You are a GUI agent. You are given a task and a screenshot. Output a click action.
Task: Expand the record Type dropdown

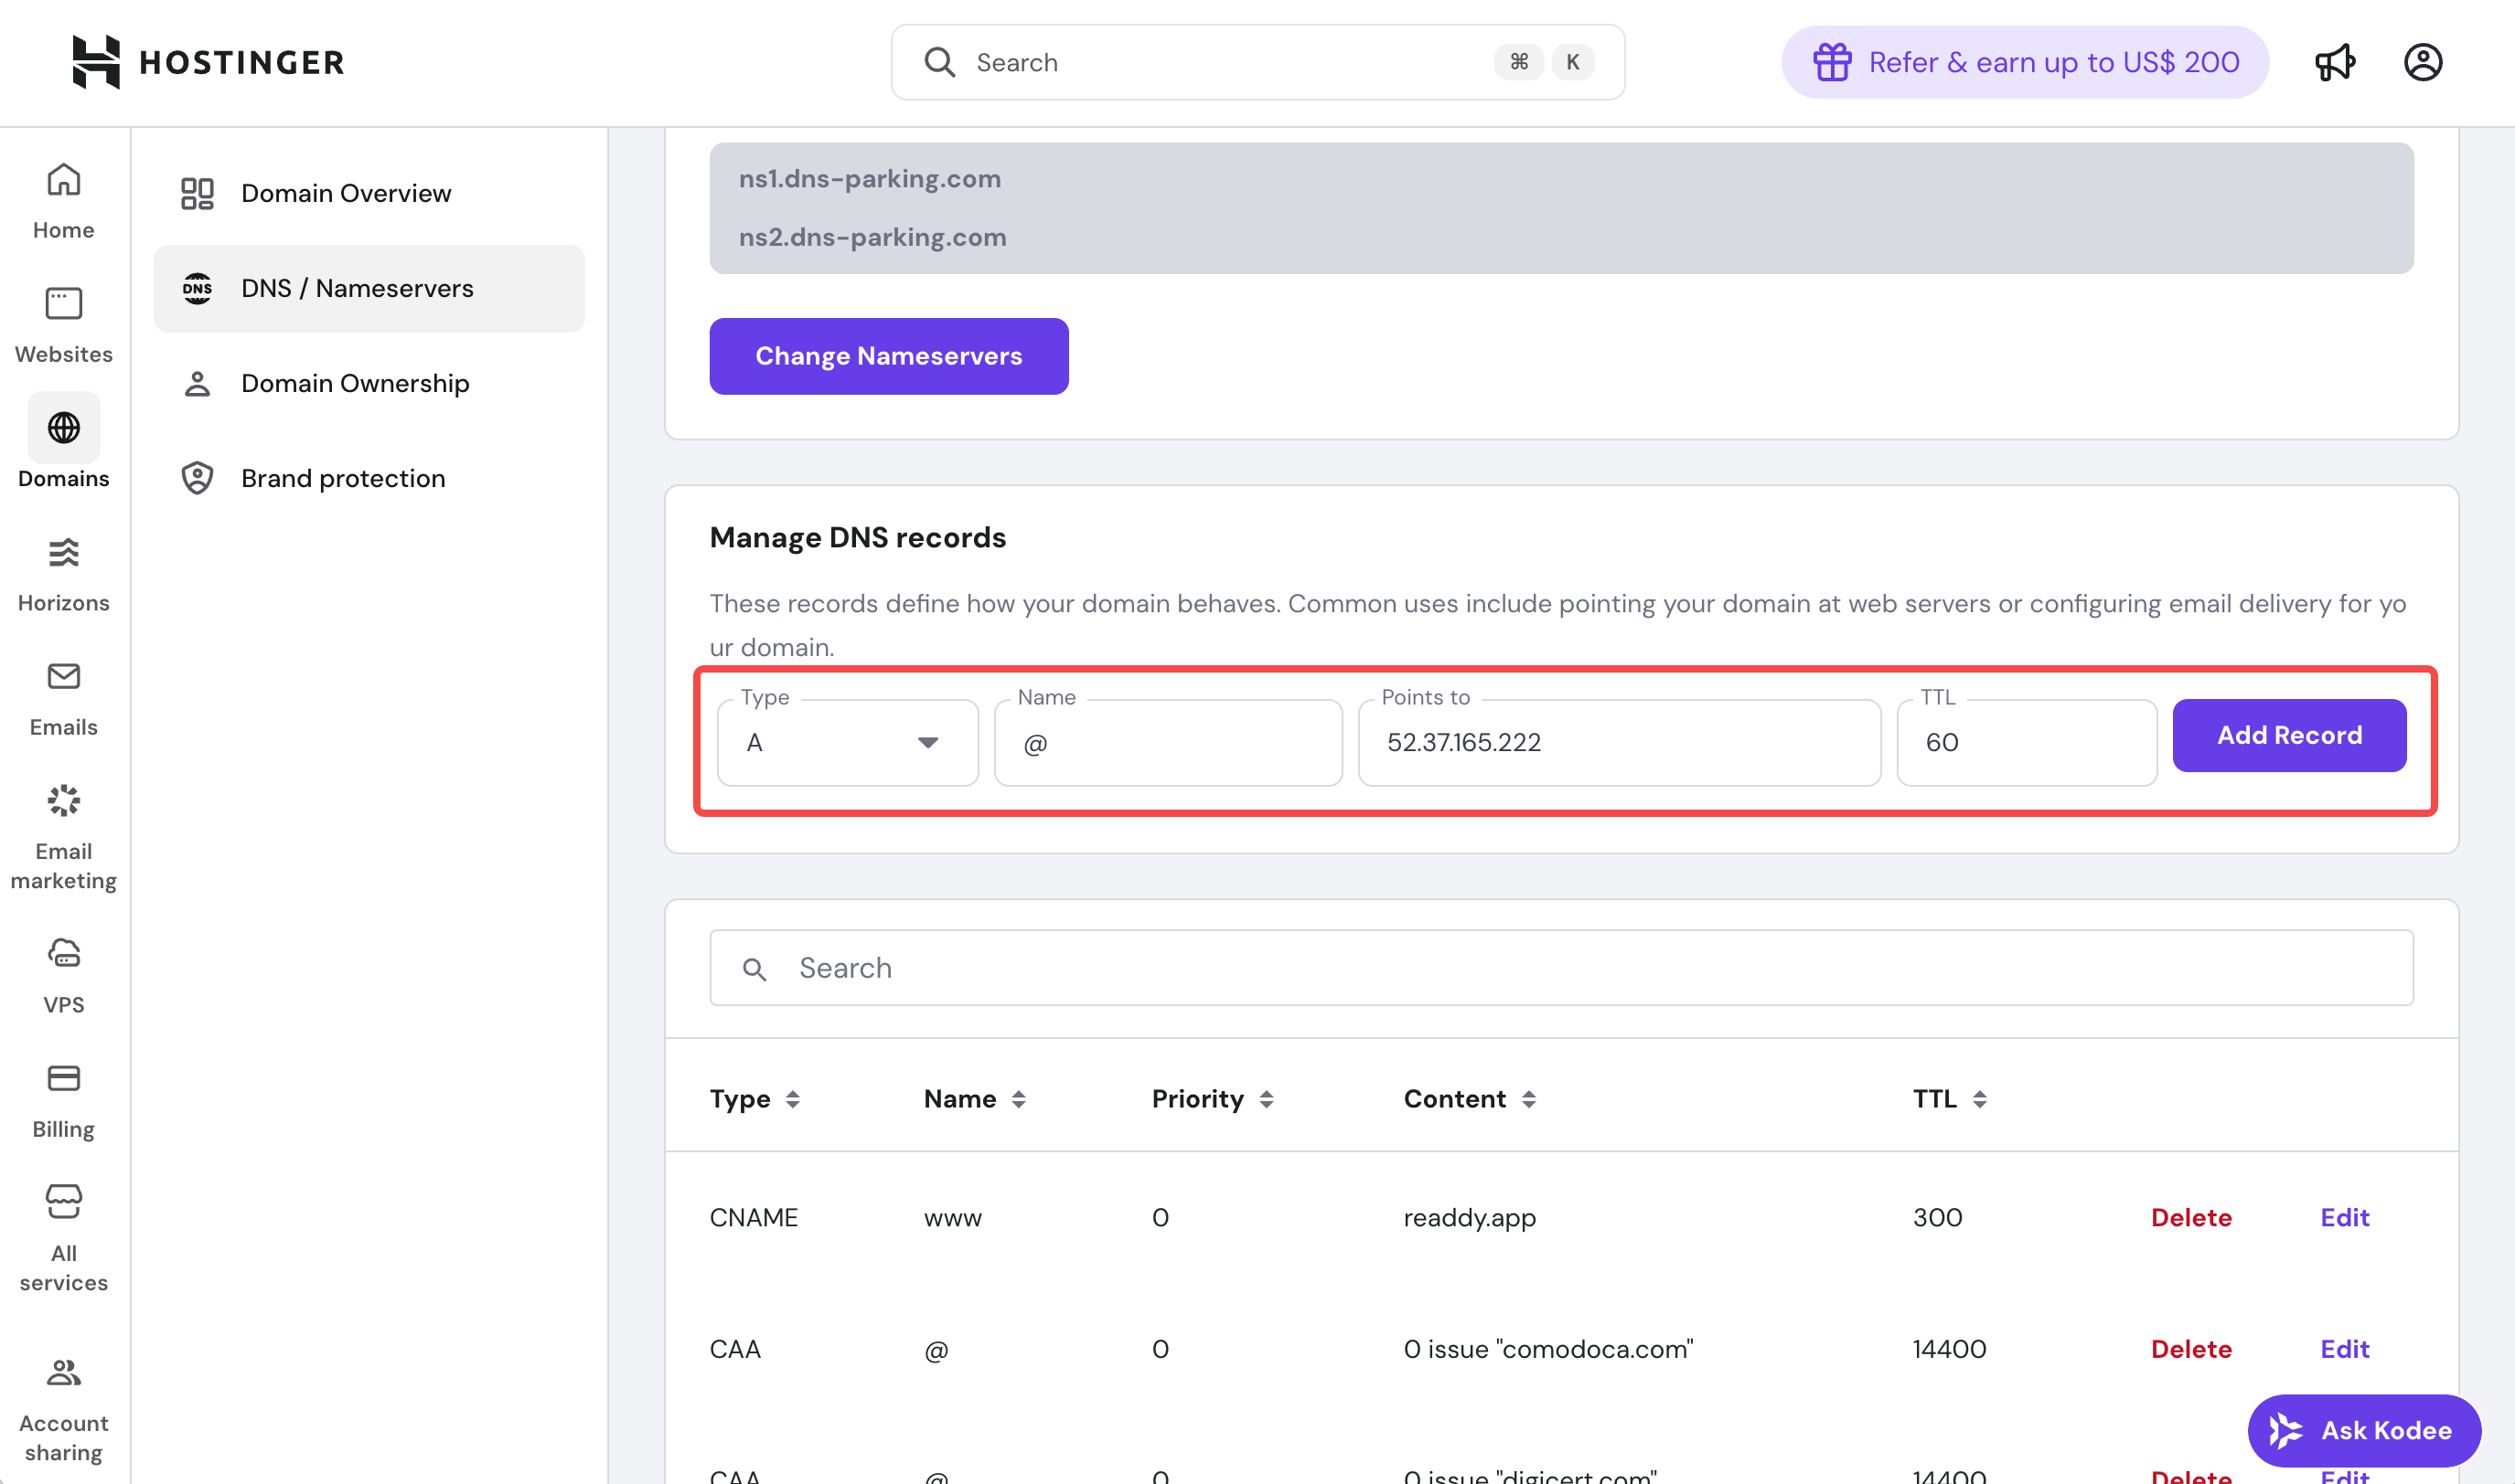847,743
